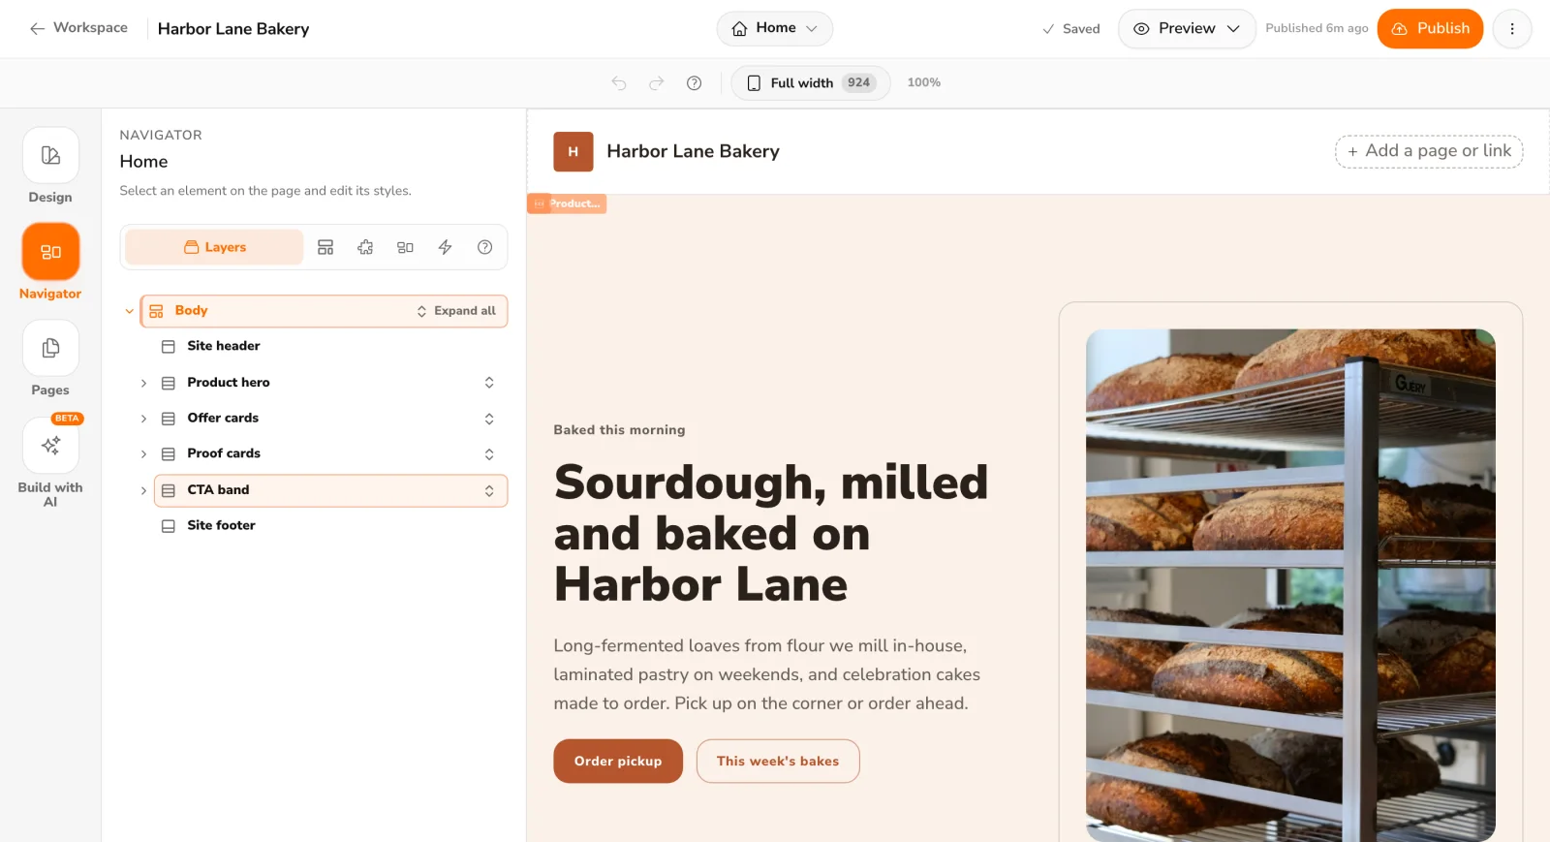The height and width of the screenshot is (842, 1550).
Task: Click the orange H site logo
Action: pos(573,152)
